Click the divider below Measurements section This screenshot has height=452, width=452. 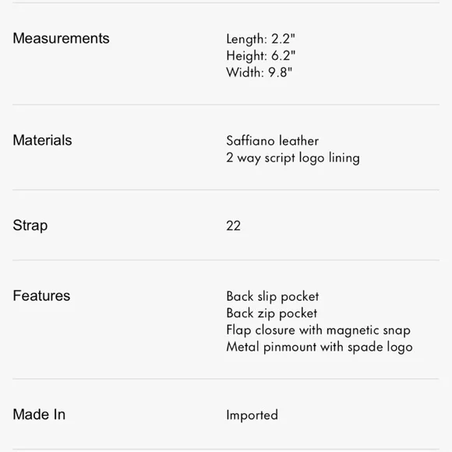coord(226,104)
